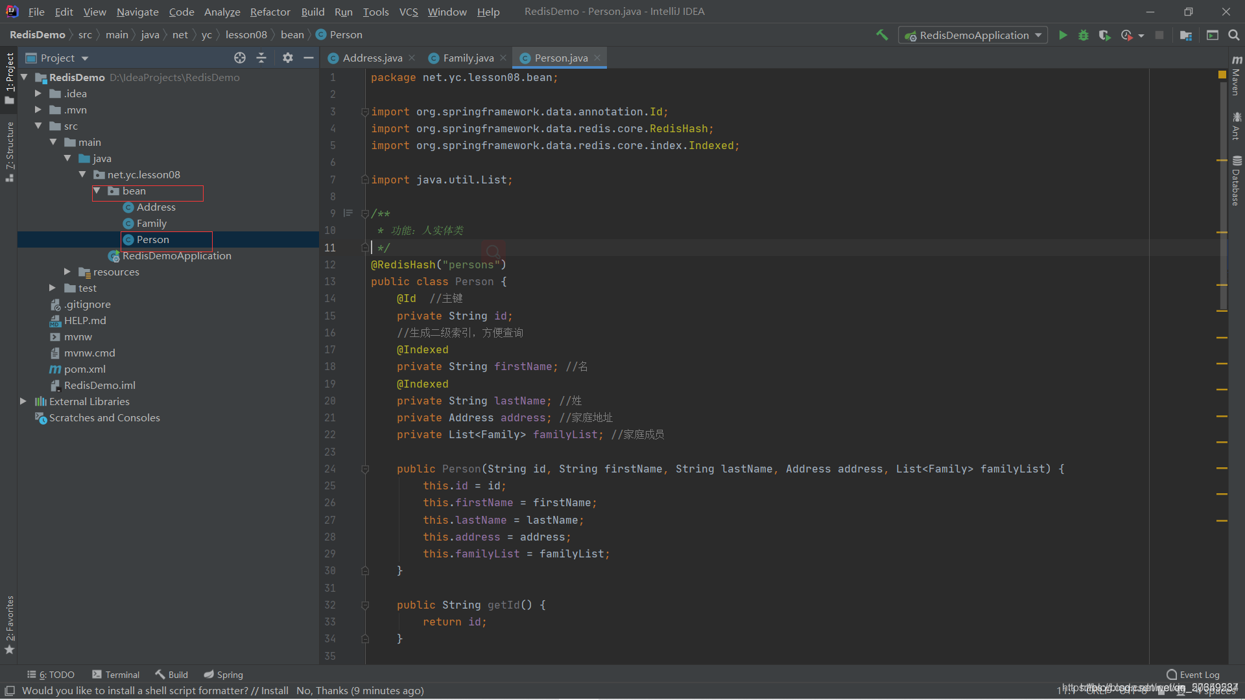Open the Terminal tool window button
This screenshot has width=1245, height=700.
click(115, 675)
